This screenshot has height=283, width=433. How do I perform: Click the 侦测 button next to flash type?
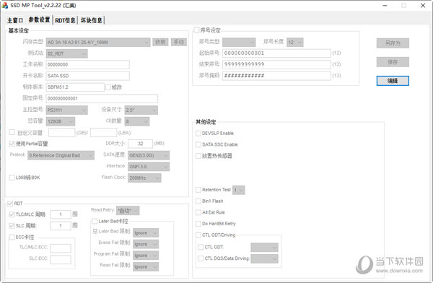click(x=160, y=42)
